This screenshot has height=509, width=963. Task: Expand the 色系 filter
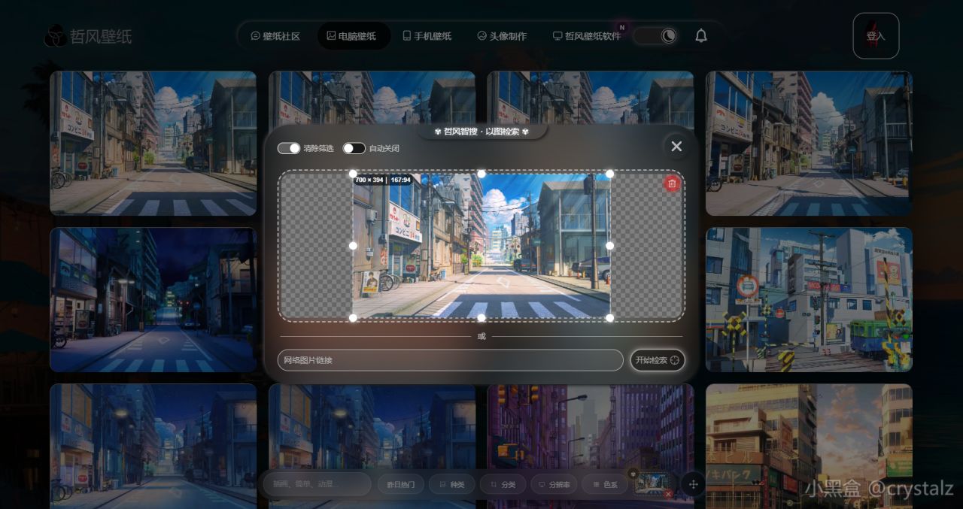[x=605, y=485]
